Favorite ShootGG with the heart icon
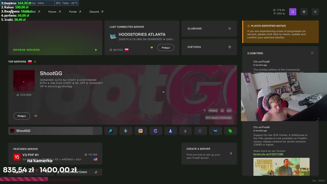 tap(36, 116)
